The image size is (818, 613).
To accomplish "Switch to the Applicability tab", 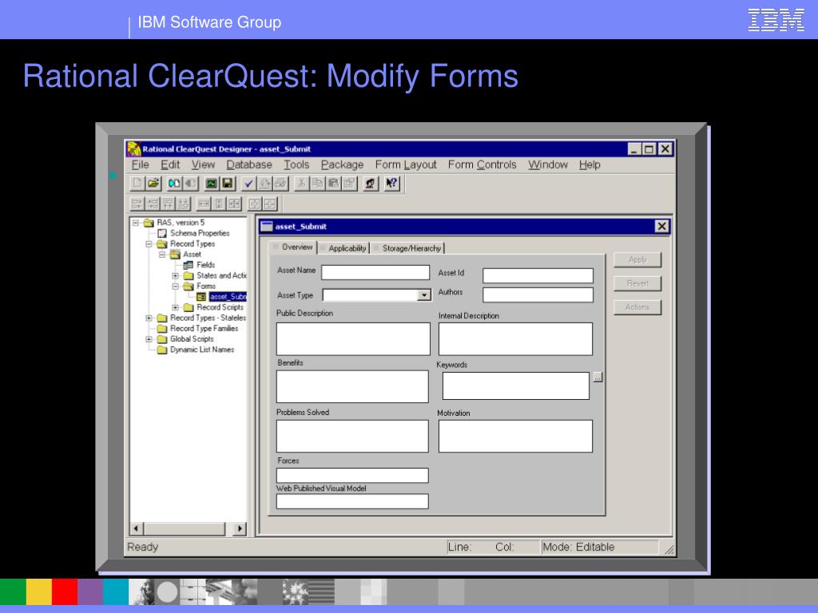I will click(345, 248).
